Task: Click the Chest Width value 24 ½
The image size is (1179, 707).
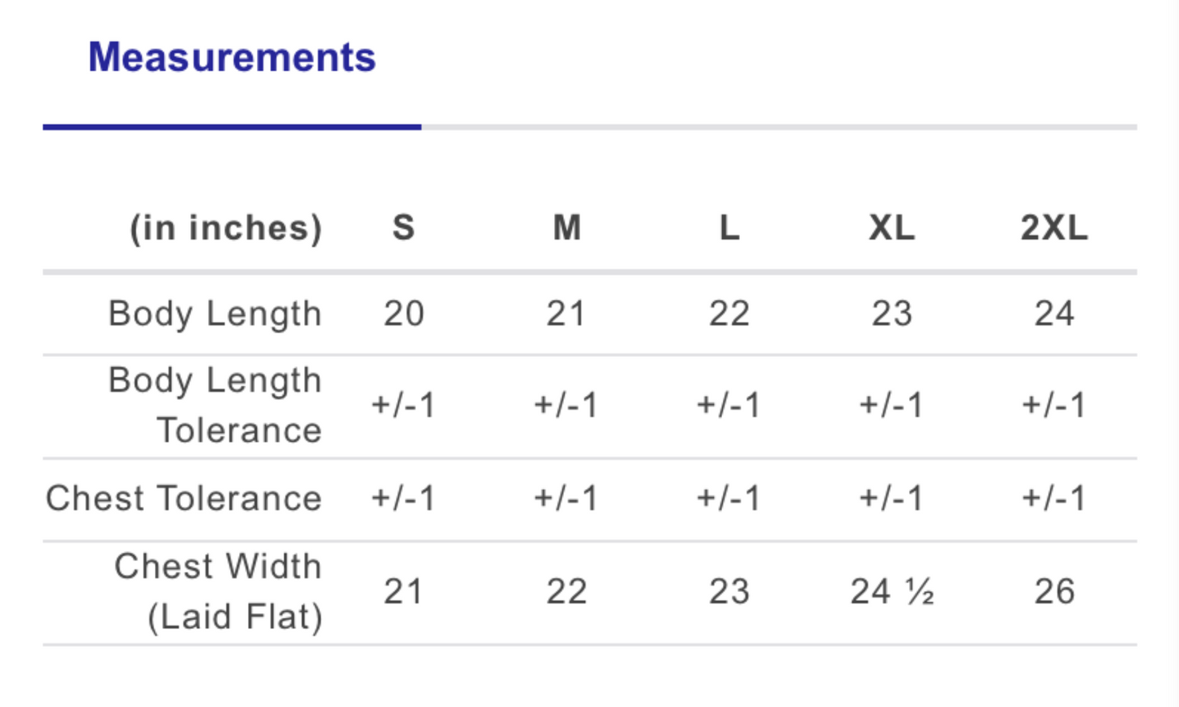Action: pyautogui.click(x=892, y=592)
